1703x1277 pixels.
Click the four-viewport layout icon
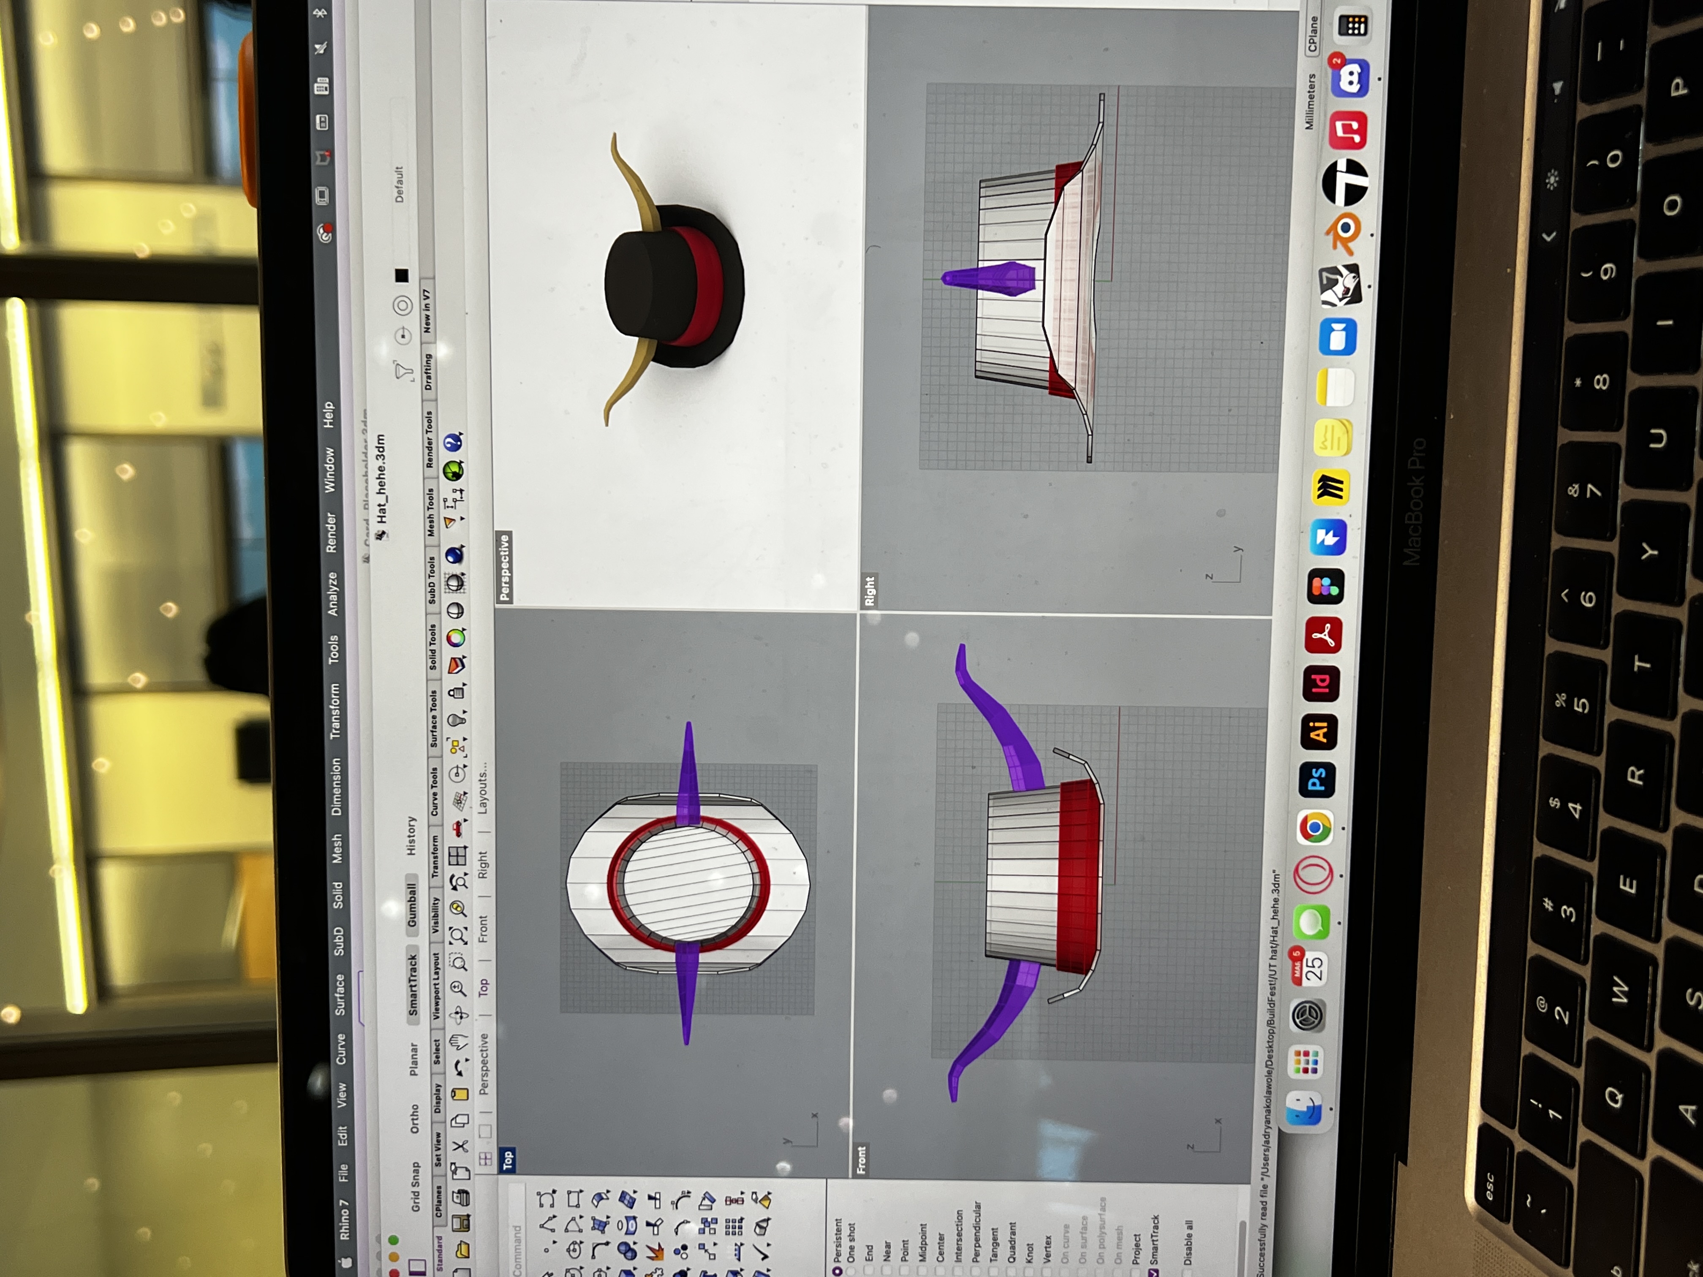pyautogui.click(x=457, y=856)
